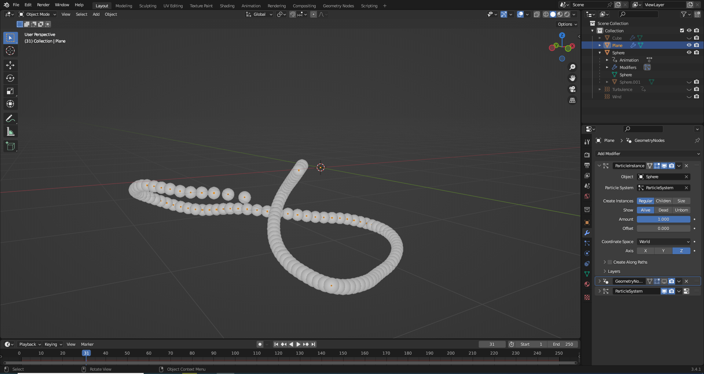Enable snapping with the magnet icon
This screenshot has height=374, width=704.
pos(293,14)
